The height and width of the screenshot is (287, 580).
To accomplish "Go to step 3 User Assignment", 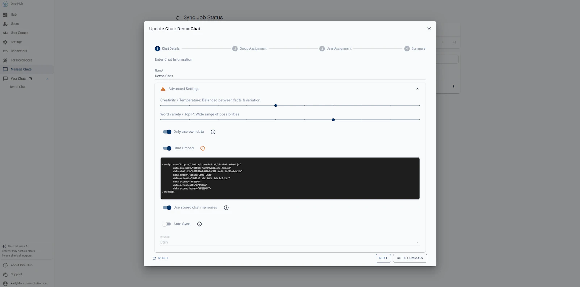I will (335, 48).
